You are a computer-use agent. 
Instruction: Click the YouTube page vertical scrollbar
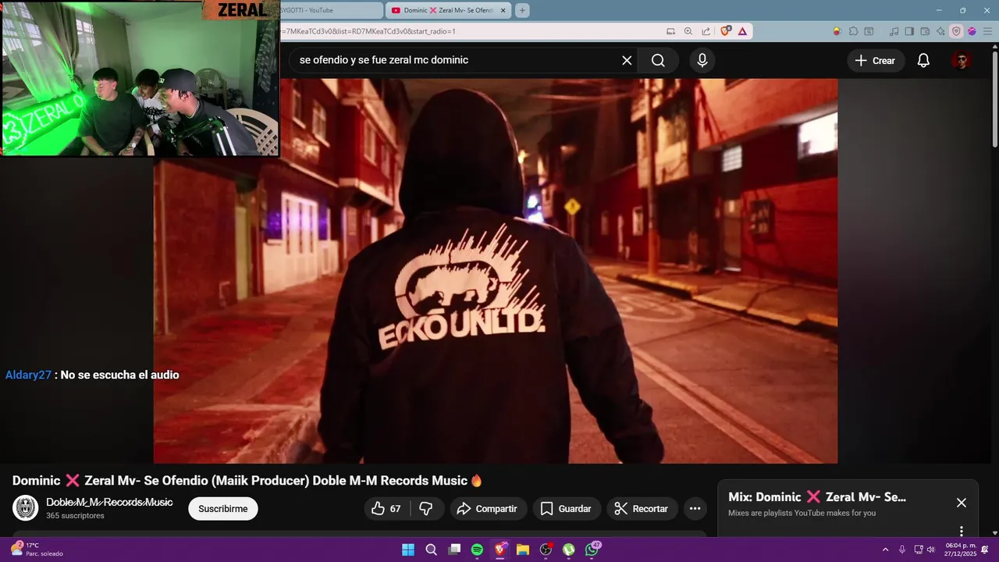[994, 98]
